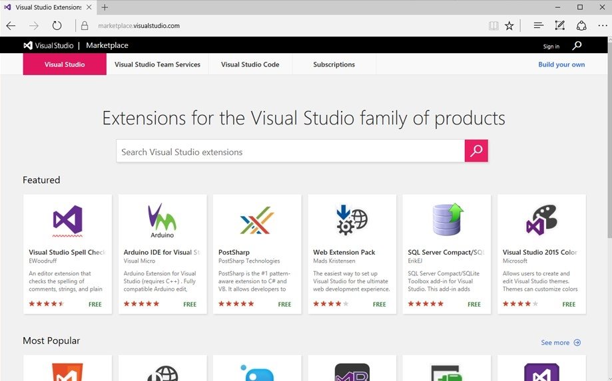Click the Marketplace header link
The height and width of the screenshot is (381, 612).
[107, 45]
